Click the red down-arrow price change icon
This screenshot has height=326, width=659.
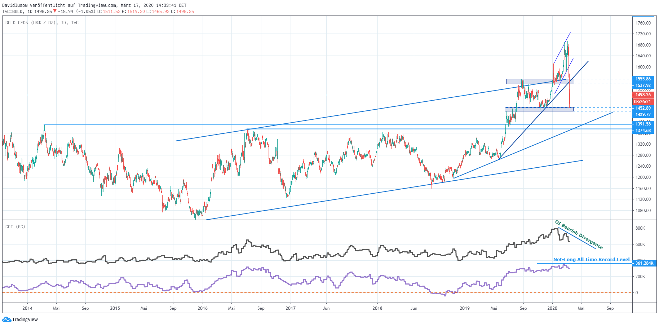pyautogui.click(x=55, y=11)
